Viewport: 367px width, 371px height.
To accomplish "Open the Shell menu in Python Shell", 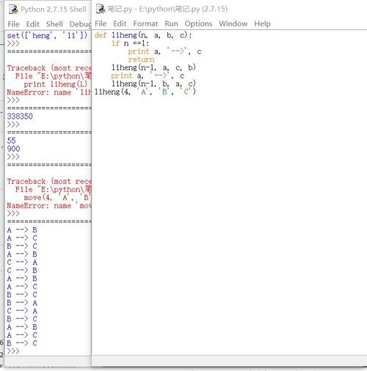I will coord(54,24).
